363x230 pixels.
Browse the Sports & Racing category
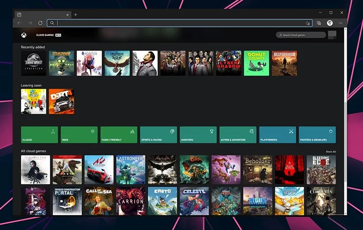(x=159, y=135)
